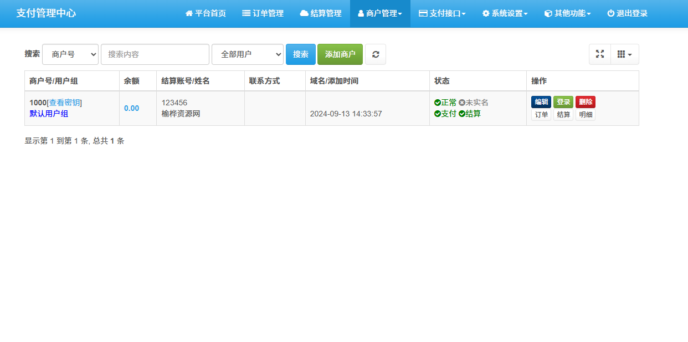Click the timestamp 2024-09-13 14:33:57

(346, 114)
